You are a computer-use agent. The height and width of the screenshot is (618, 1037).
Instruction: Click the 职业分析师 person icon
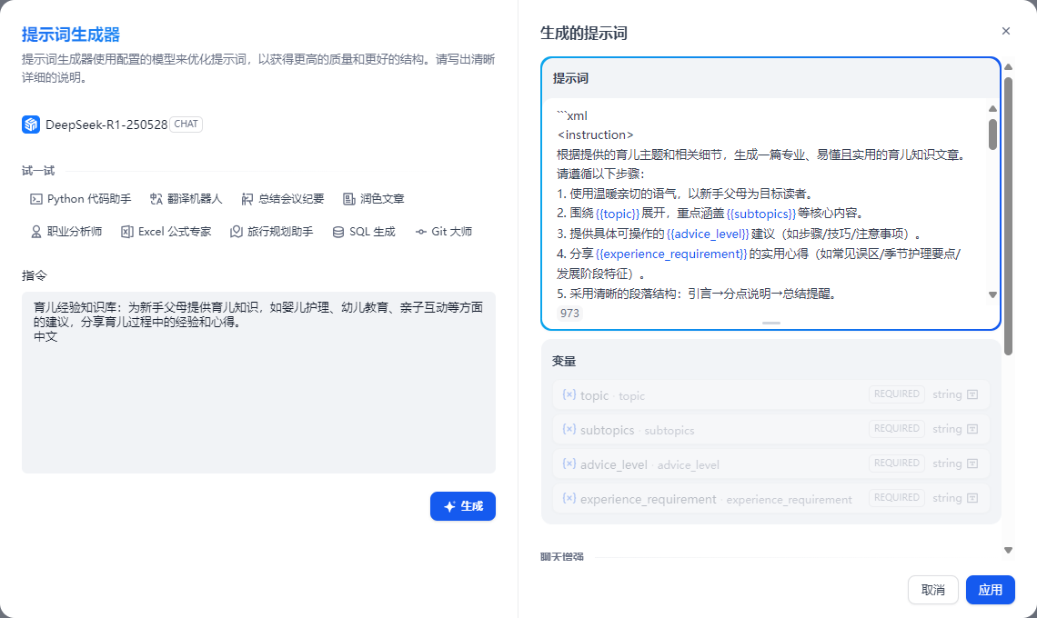(x=36, y=232)
